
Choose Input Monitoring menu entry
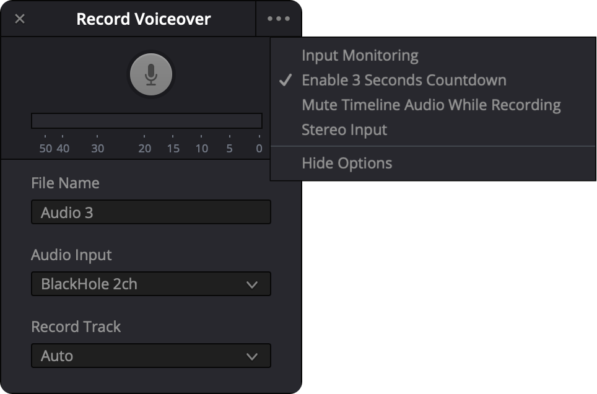pyautogui.click(x=359, y=55)
